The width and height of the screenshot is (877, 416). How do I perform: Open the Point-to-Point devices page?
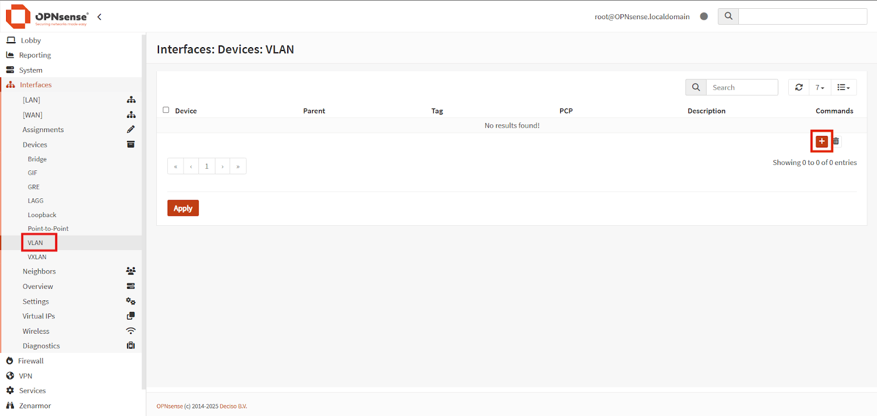point(48,229)
